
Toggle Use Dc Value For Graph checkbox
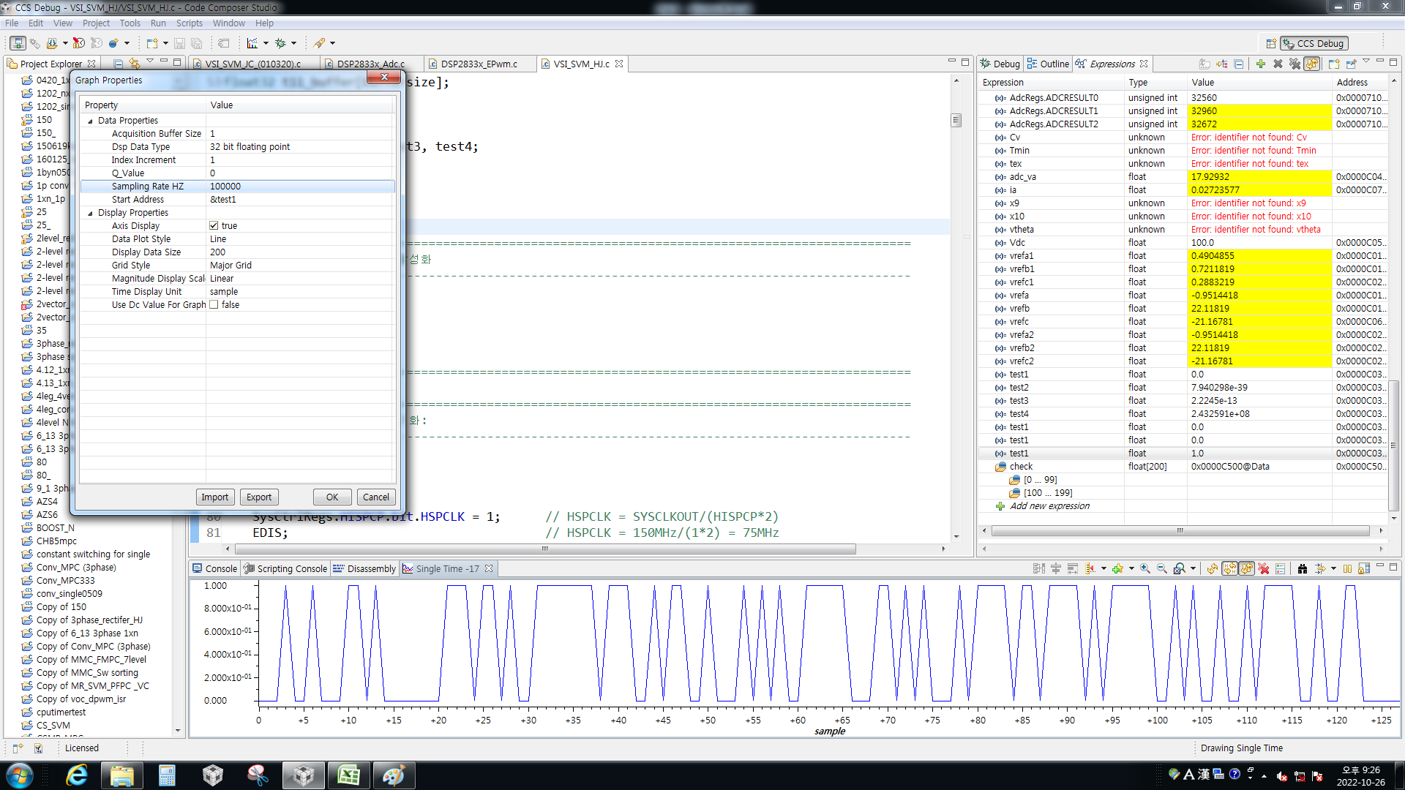(214, 305)
